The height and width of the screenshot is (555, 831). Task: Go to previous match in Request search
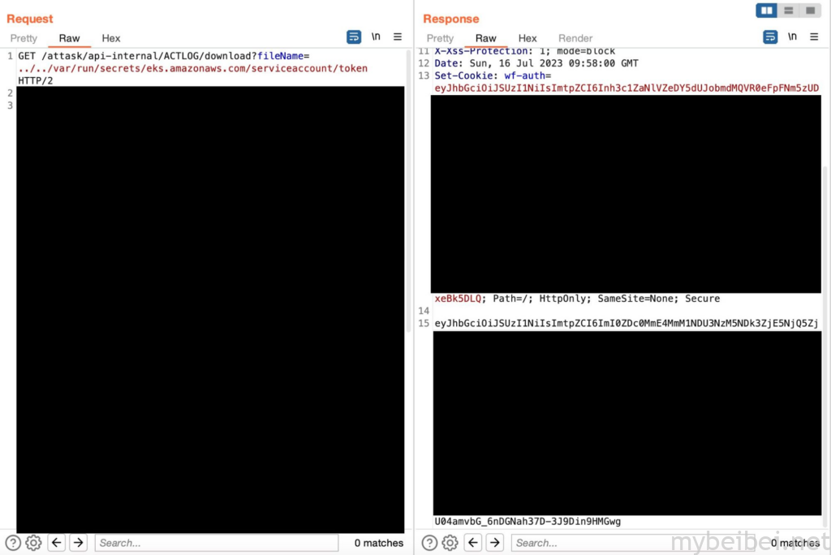click(x=57, y=543)
